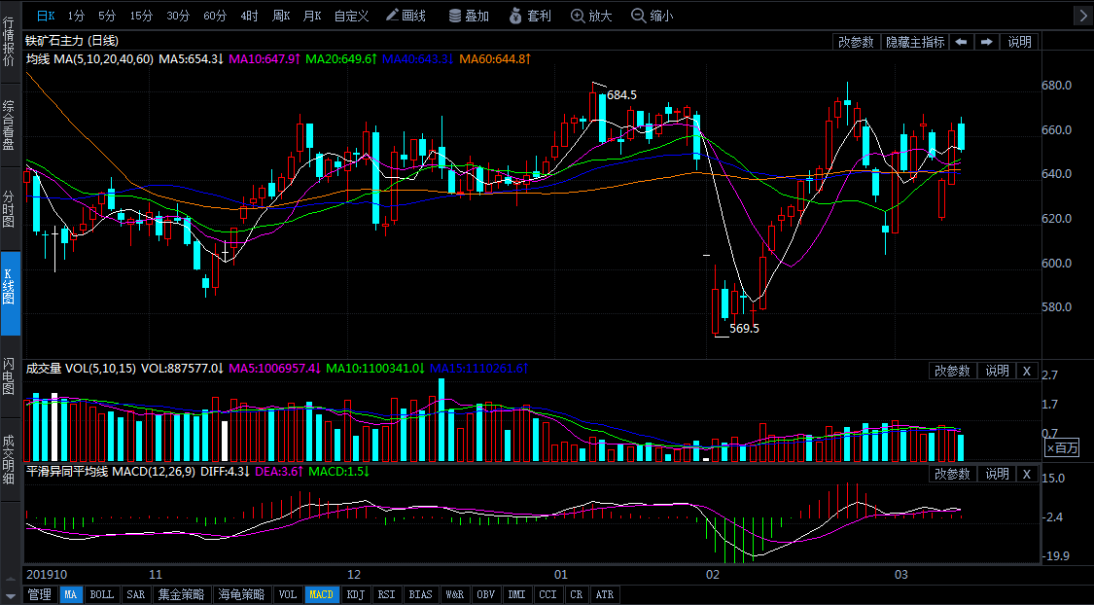1094x605 pixels.
Task: Select 海龟策略 indicator tab
Action: pyautogui.click(x=241, y=594)
